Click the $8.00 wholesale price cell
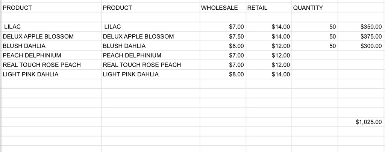 click(222, 75)
